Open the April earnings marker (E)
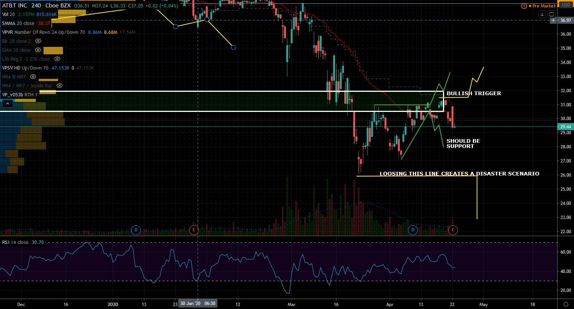The image size is (574, 309). (453, 230)
